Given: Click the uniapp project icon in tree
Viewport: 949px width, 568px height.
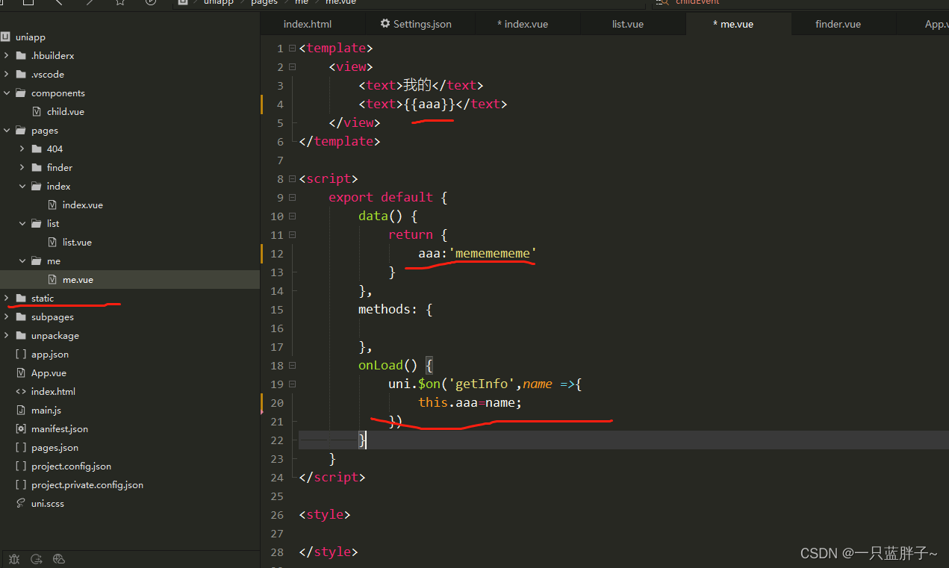Looking at the screenshot, I should tap(5, 37).
